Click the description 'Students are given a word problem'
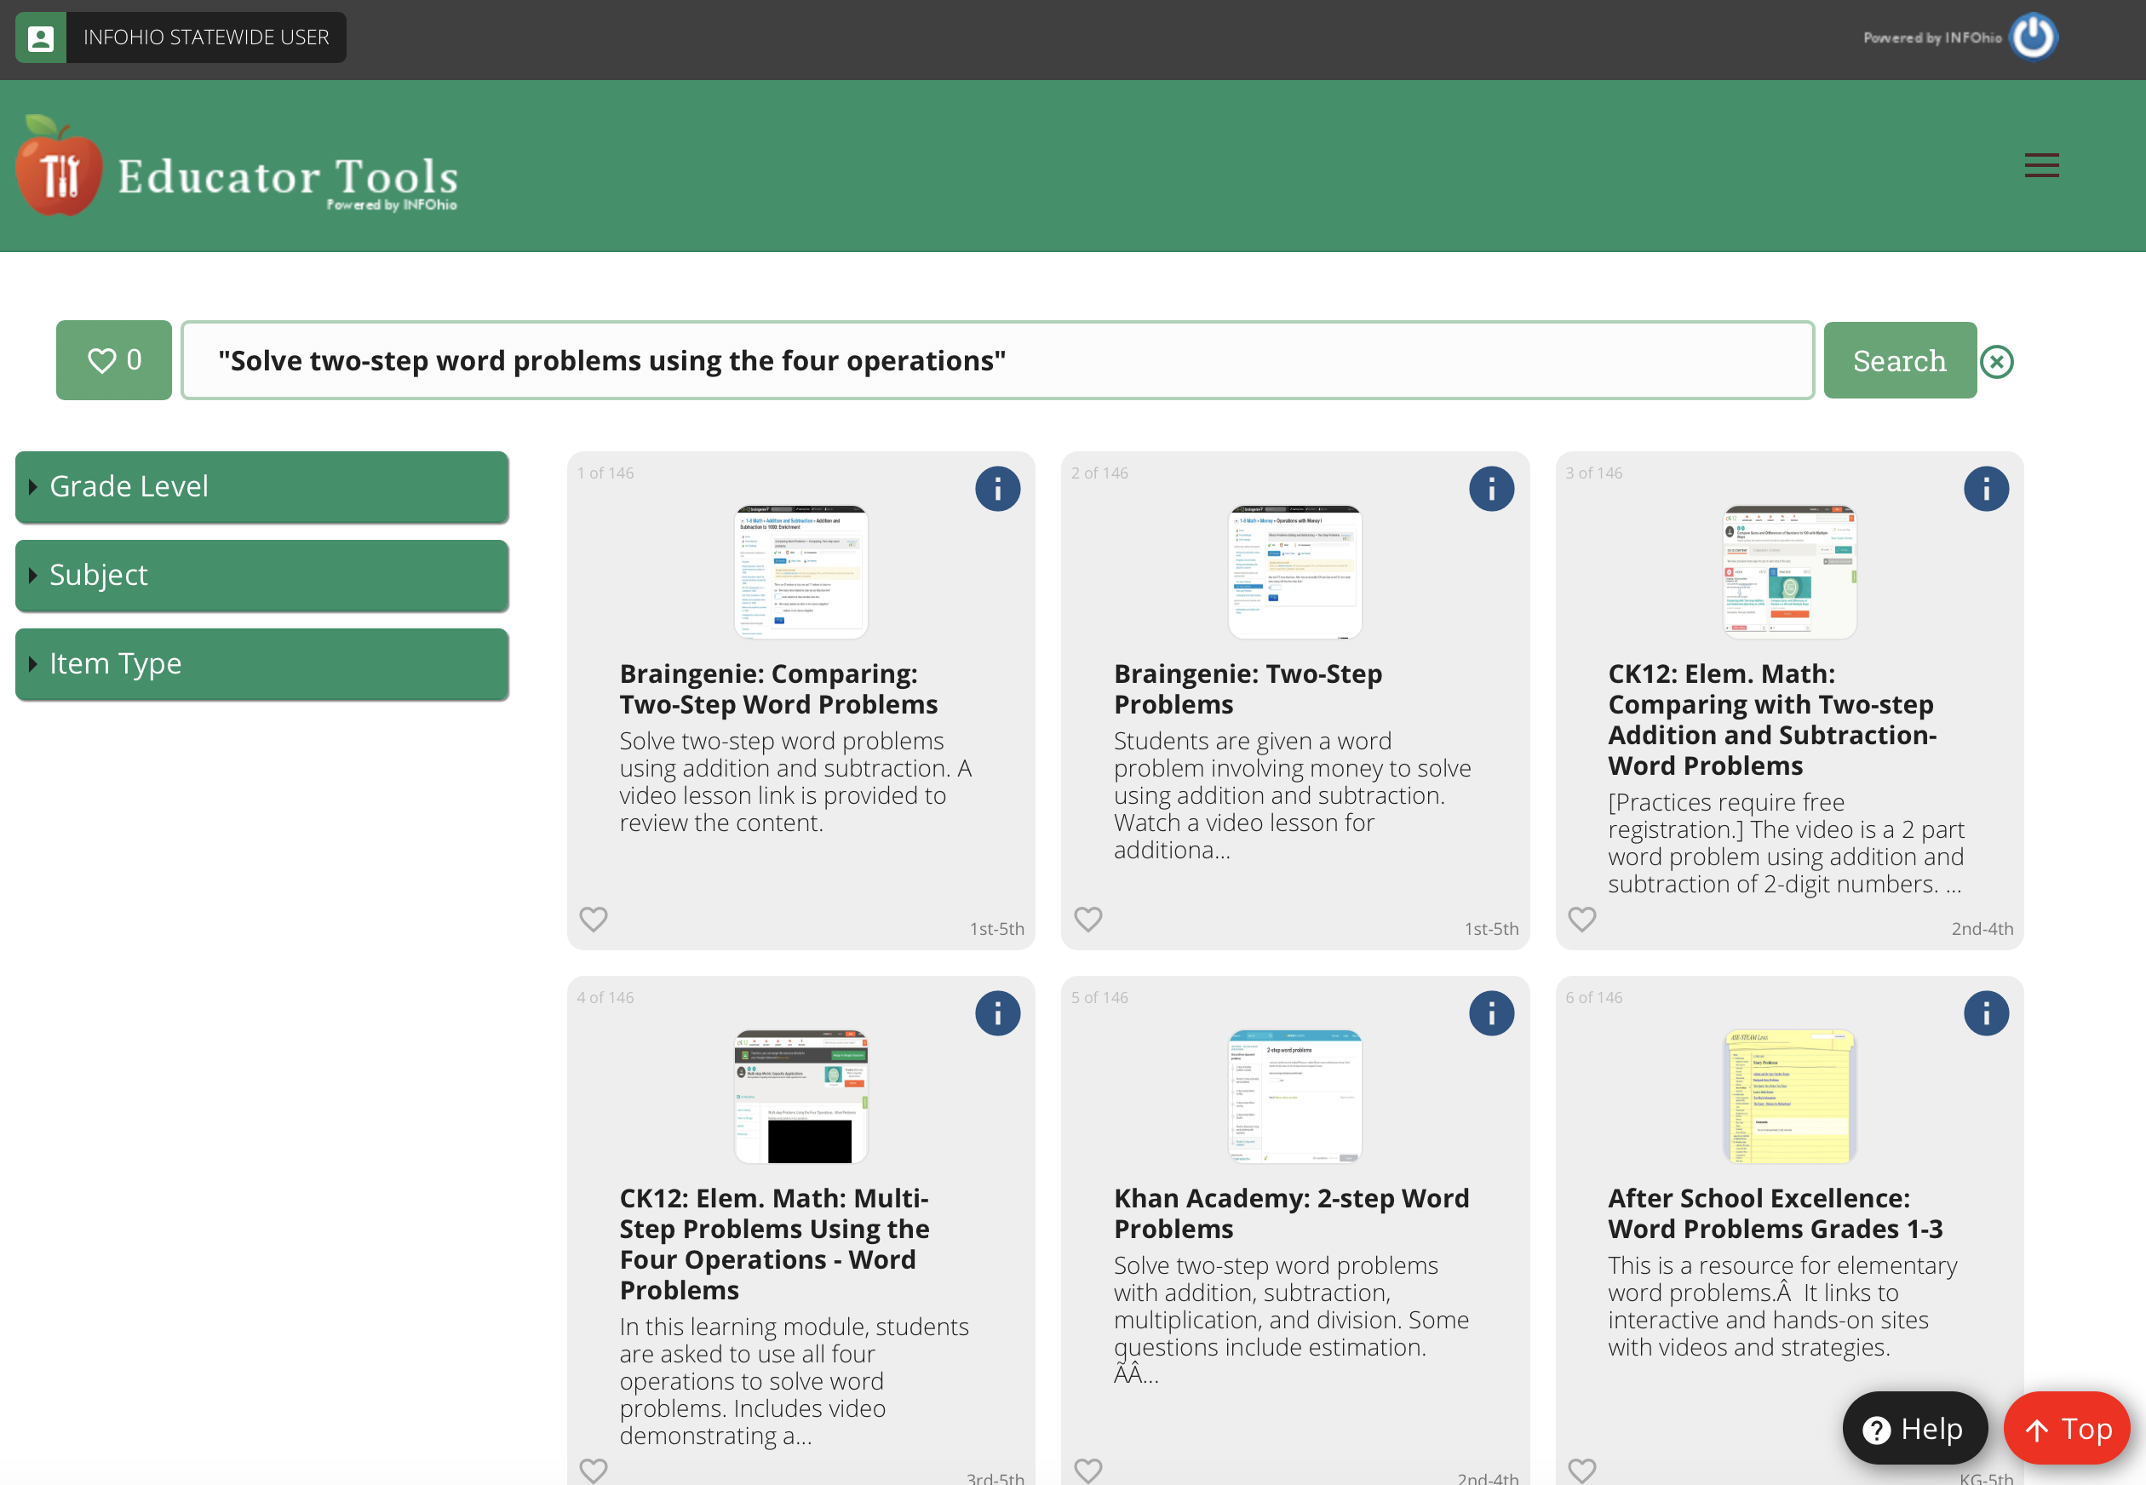2146x1485 pixels. 1292,795
